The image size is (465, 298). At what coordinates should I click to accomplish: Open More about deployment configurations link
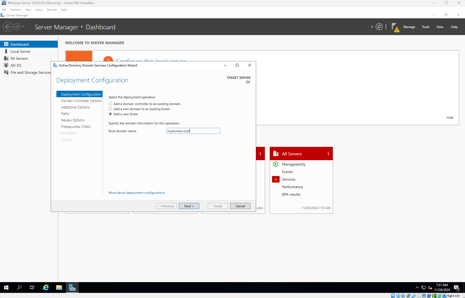(x=137, y=193)
